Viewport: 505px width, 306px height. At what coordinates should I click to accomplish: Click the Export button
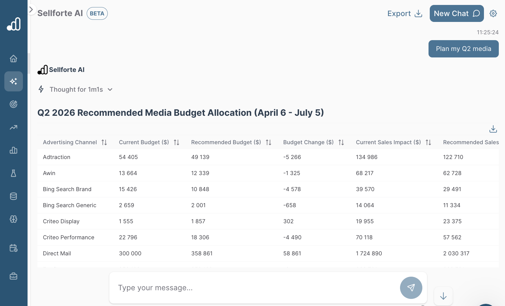[404, 14]
